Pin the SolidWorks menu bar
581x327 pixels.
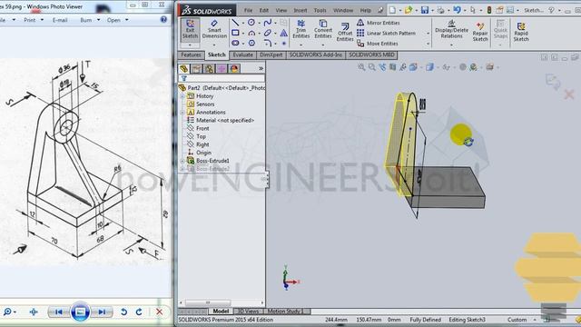pos(380,10)
